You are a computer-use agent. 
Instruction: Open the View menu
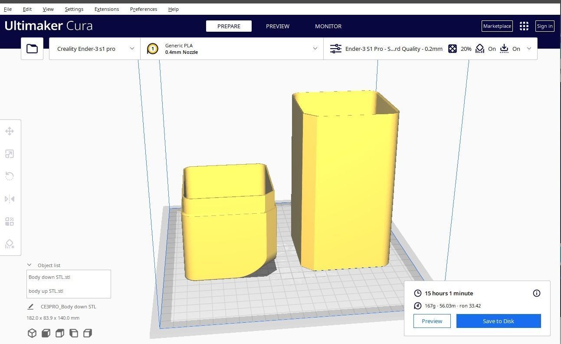(x=48, y=9)
